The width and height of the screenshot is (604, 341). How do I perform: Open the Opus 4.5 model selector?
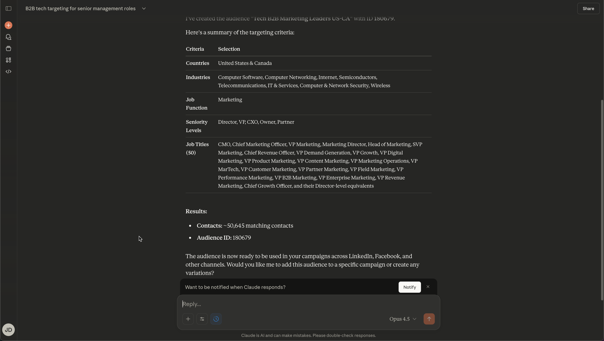[x=403, y=319]
